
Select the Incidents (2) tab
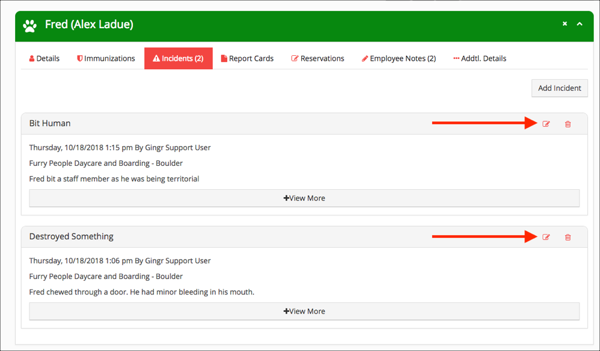point(179,58)
